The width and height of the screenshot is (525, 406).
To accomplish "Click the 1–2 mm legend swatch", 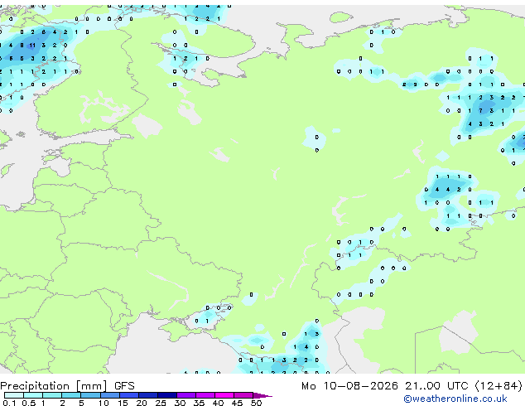I will [x=52, y=395].
